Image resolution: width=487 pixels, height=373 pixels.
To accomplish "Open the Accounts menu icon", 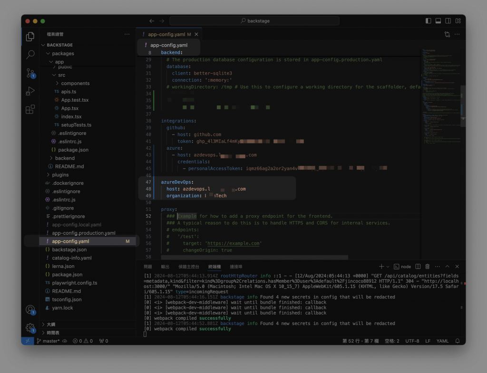I will point(30,310).
